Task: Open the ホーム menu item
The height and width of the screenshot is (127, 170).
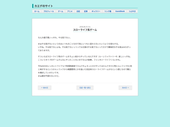Action: tap(37, 11)
